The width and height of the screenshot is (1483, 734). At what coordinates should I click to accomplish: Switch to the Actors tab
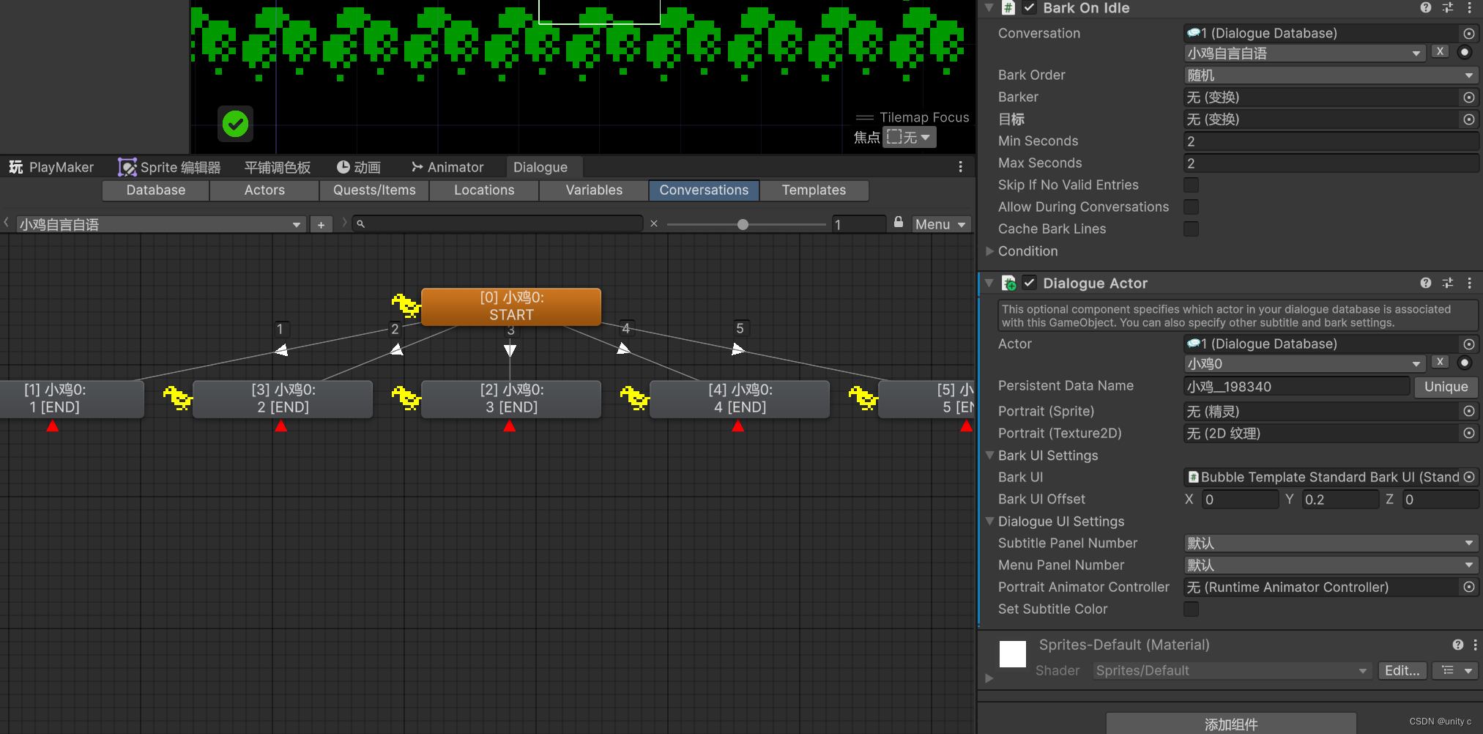click(264, 190)
